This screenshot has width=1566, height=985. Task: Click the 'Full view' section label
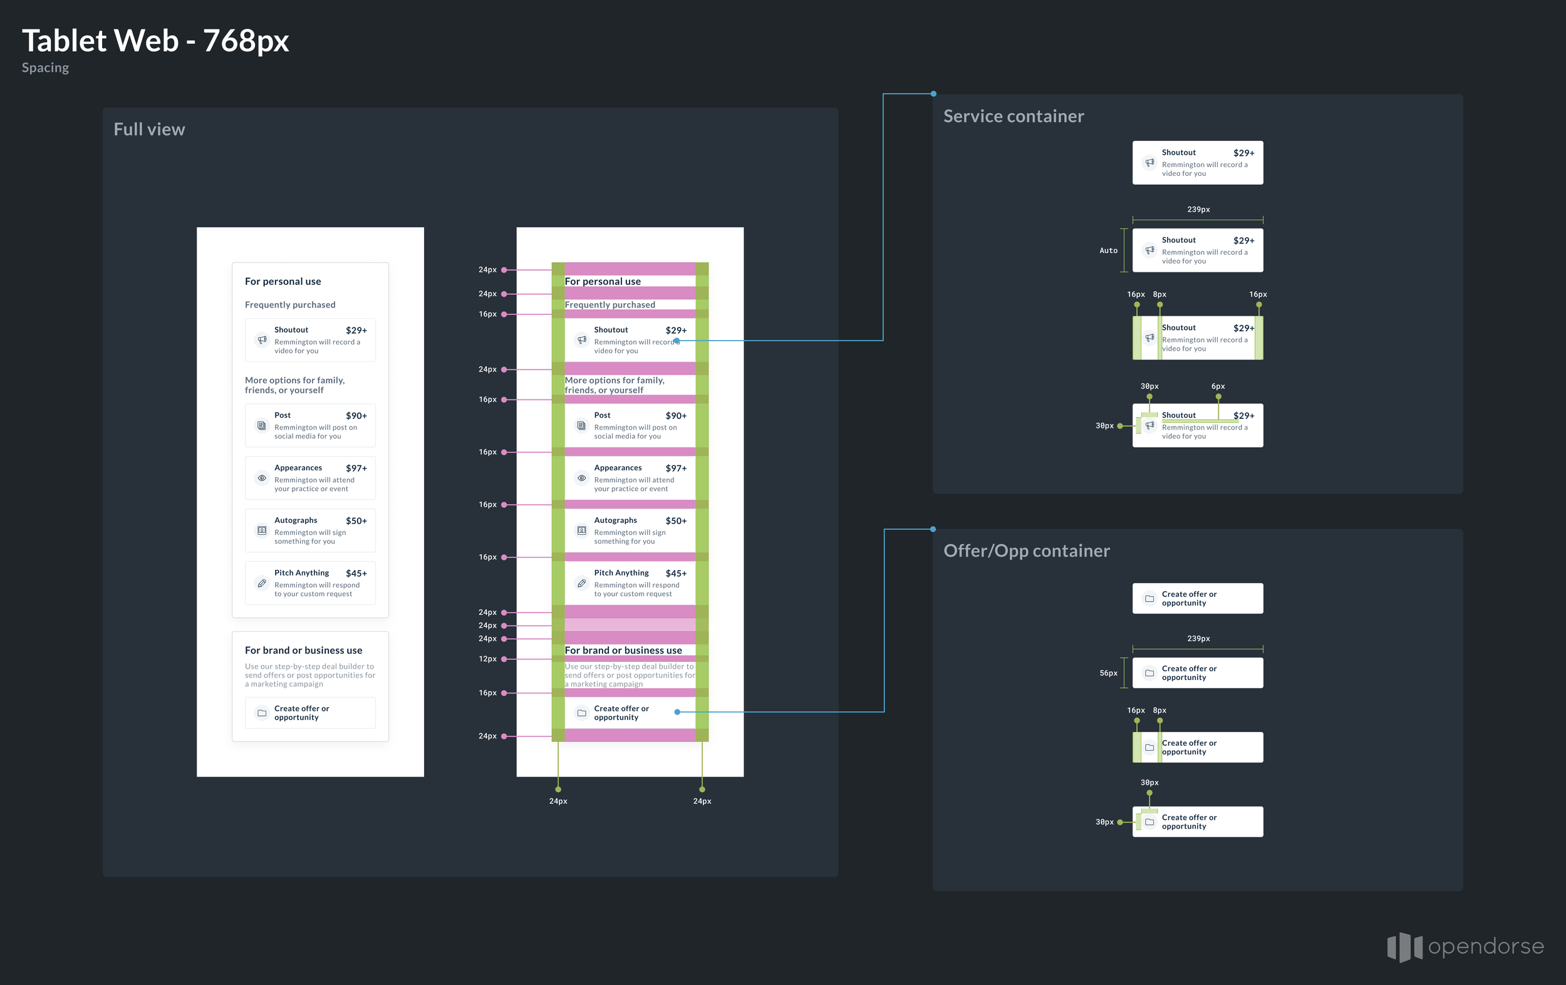coord(149,130)
